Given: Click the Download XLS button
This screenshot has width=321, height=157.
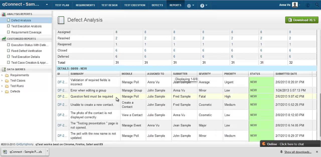Looking at the screenshot, I should pos(302,20).
